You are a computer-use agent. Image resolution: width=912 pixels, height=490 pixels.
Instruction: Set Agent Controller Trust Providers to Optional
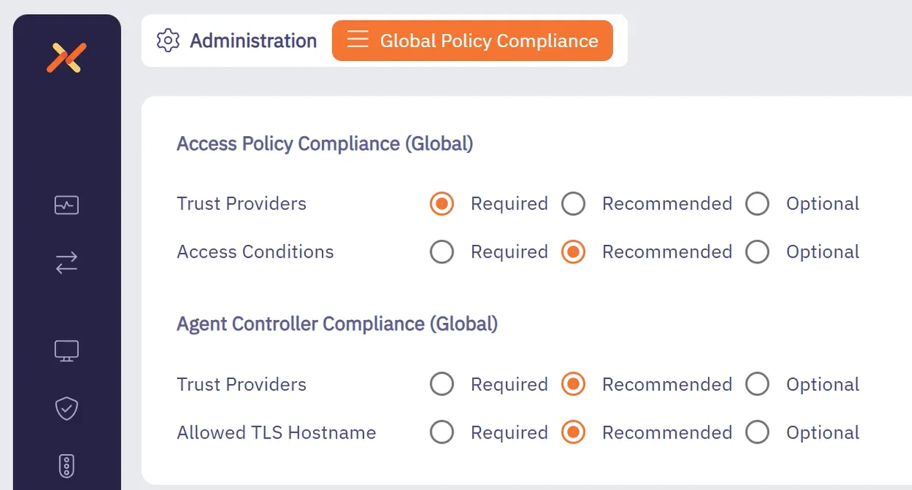tap(757, 383)
